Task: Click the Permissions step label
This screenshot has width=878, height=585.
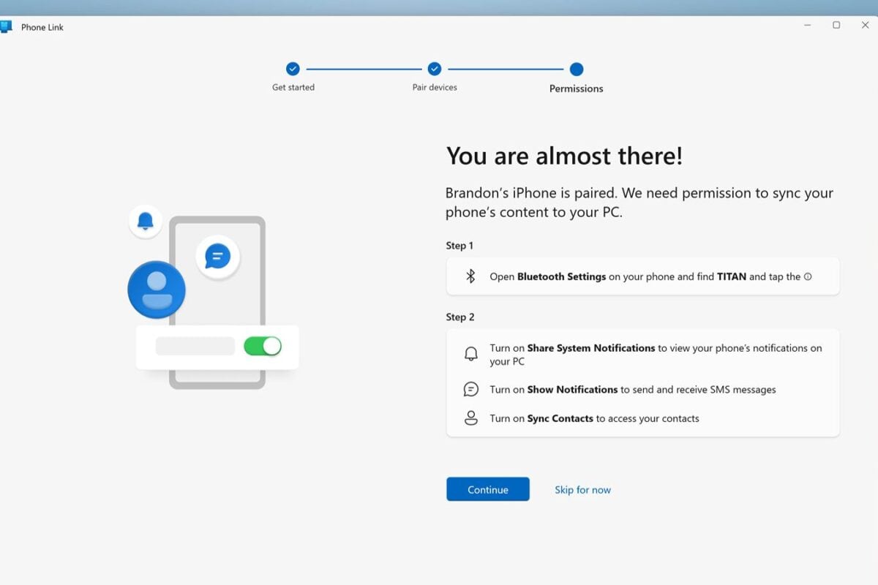Action: click(x=577, y=88)
